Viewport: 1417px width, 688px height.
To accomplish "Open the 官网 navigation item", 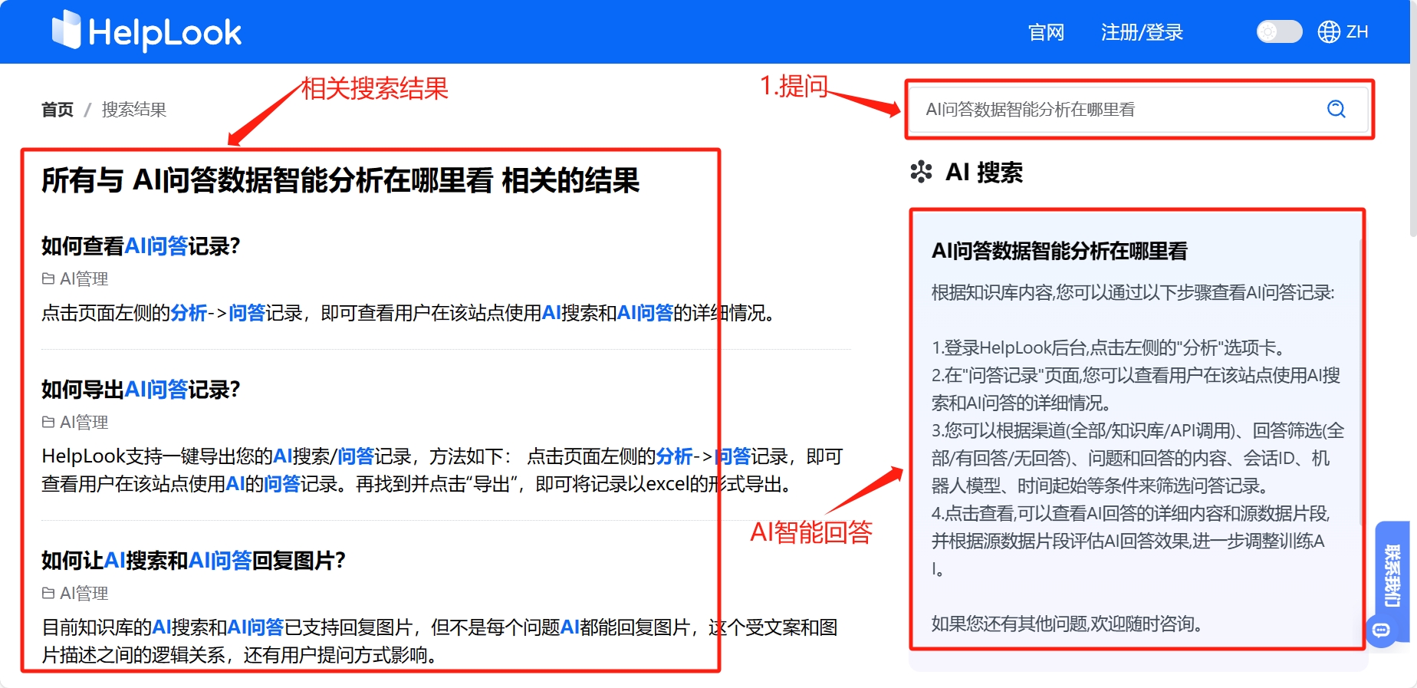I will coord(1046,32).
